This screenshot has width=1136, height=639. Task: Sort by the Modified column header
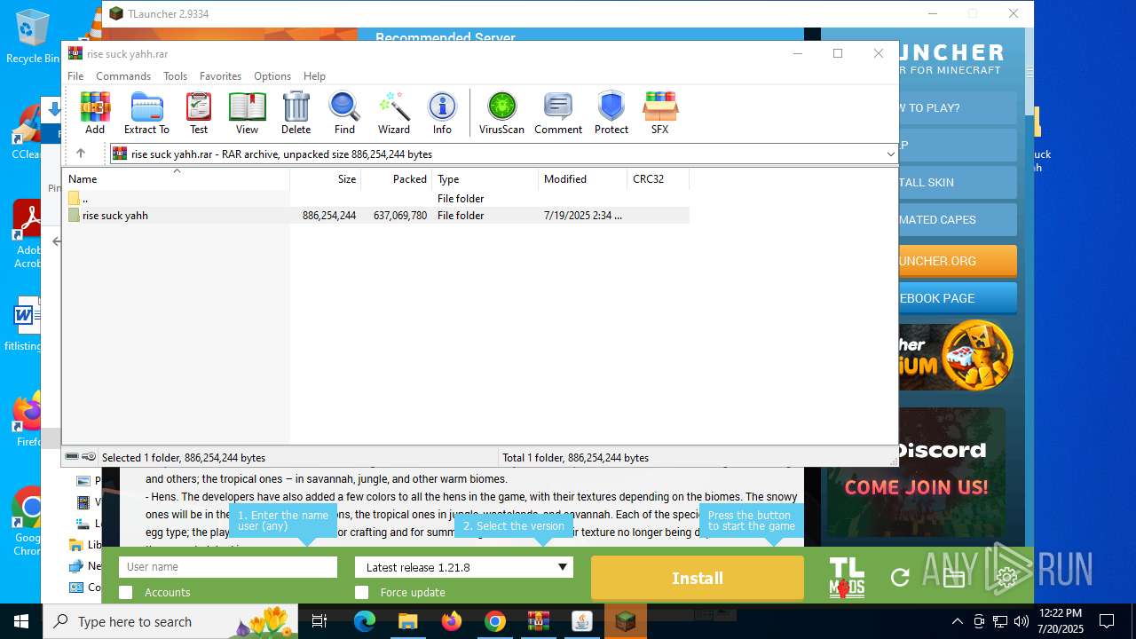click(x=583, y=179)
